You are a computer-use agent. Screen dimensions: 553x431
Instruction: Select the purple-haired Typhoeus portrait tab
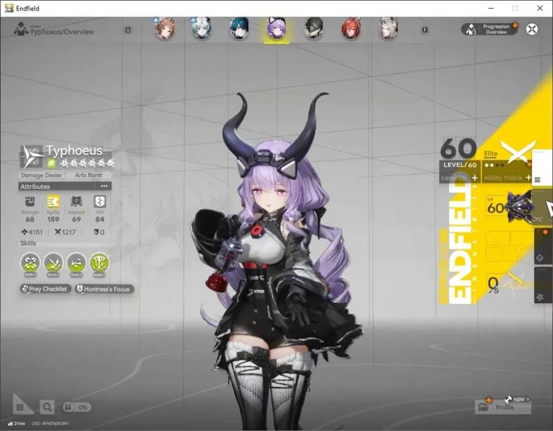pyautogui.click(x=276, y=29)
